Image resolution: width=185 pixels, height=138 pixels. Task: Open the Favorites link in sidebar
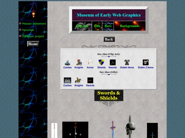pyautogui.click(x=28, y=30)
